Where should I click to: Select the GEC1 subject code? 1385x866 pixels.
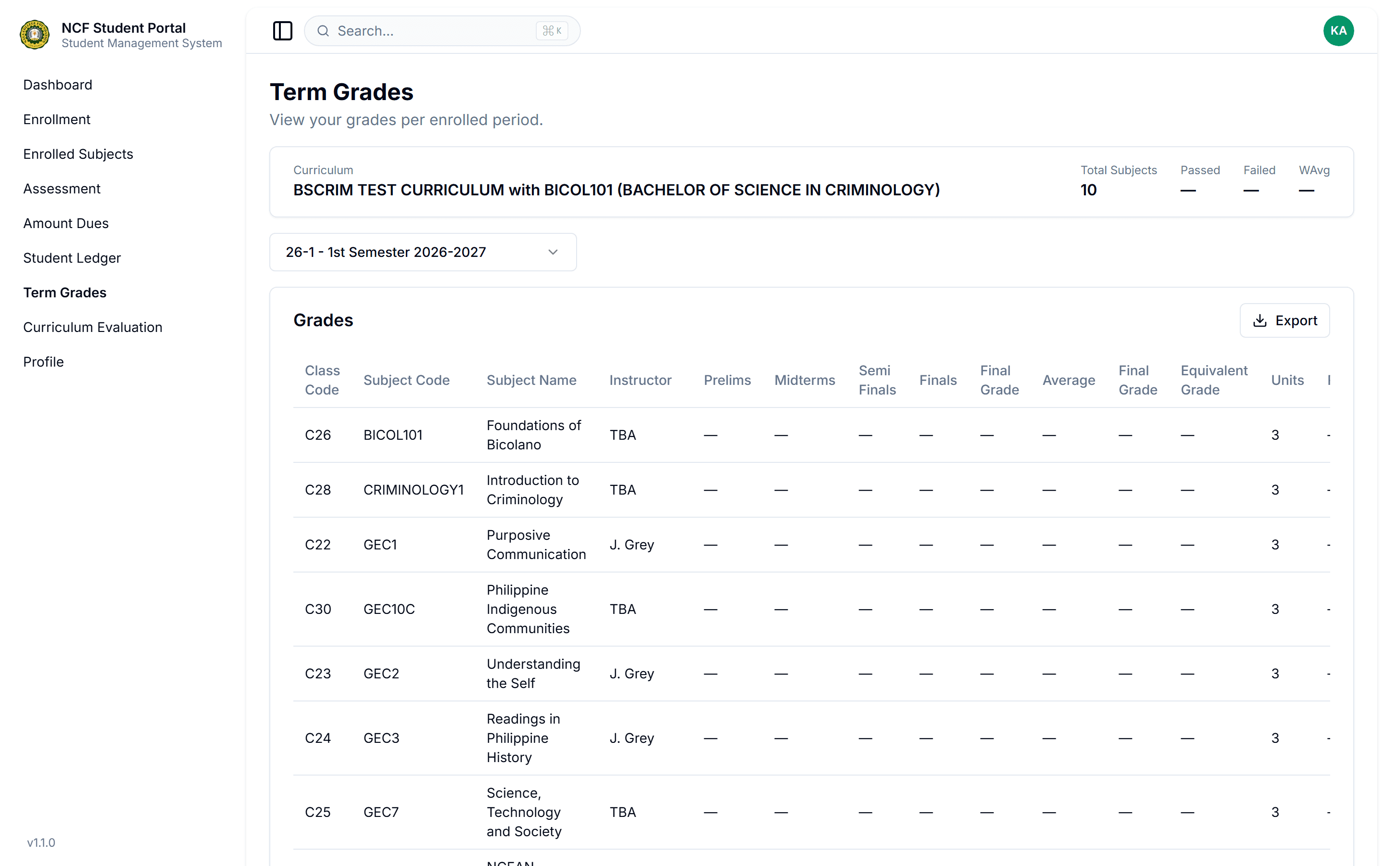(380, 545)
